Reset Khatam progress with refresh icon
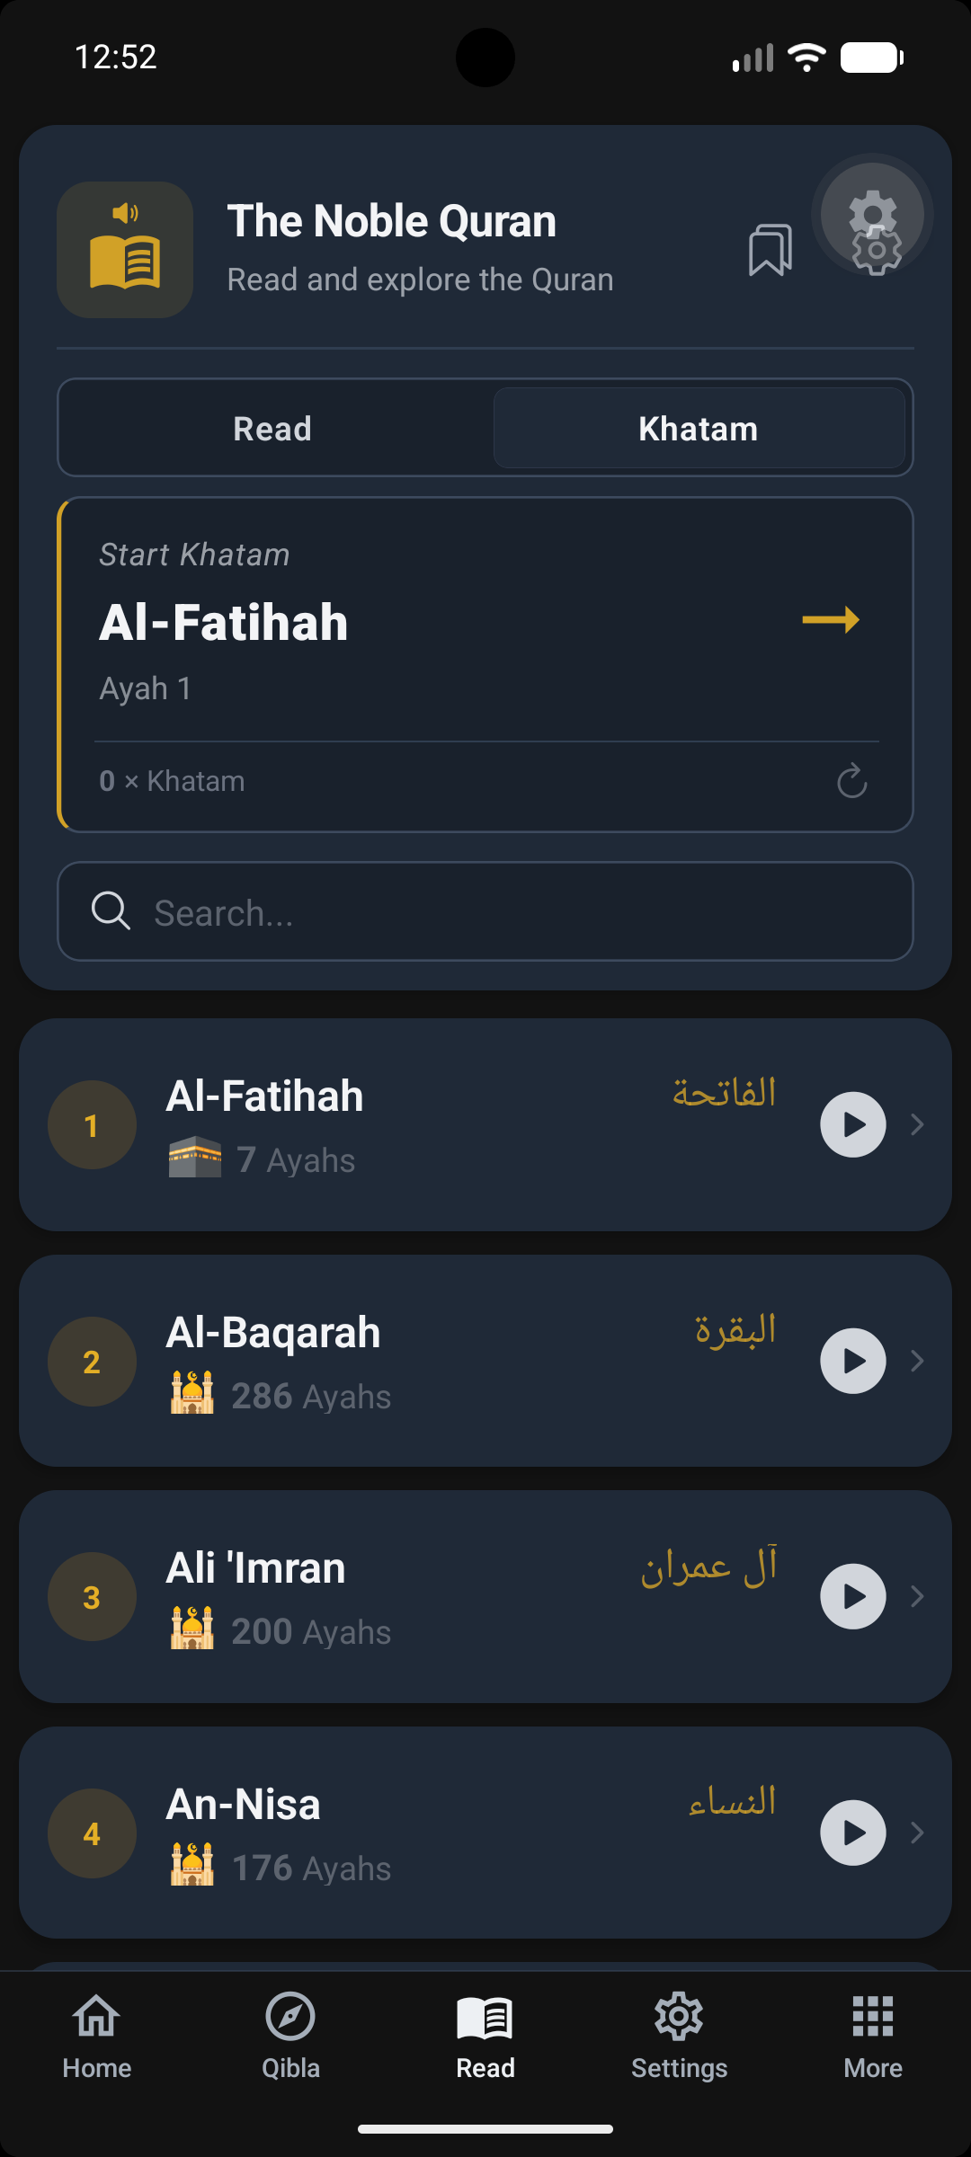The height and width of the screenshot is (2157, 971). coord(851,781)
